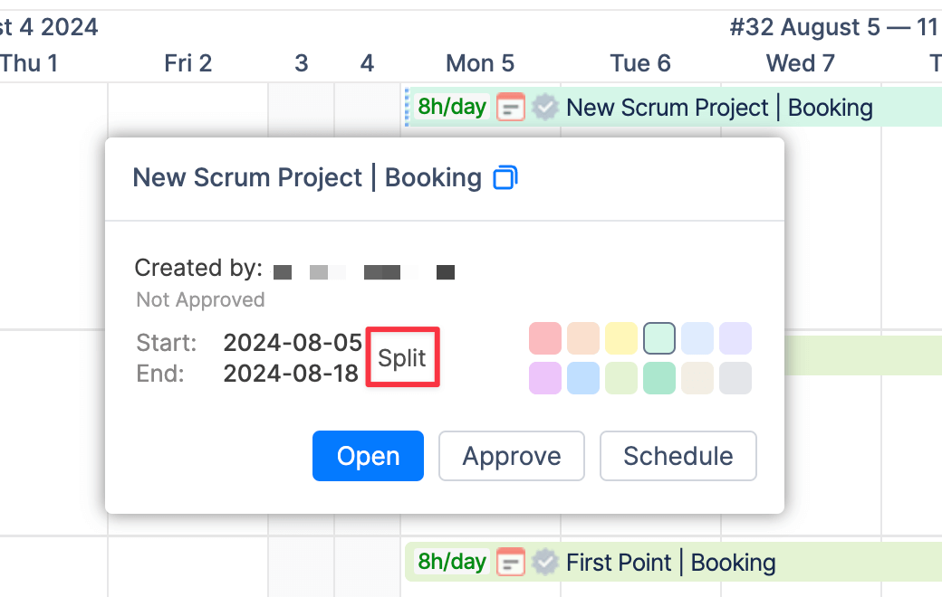Split the New Scrum Project booking
Screen dimensions: 942x597
[402, 357]
